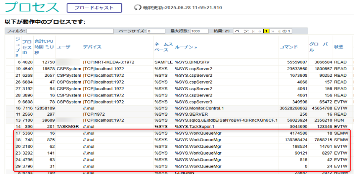
Task: Click the previous page ‹‹ icon
Action: [260, 31]
